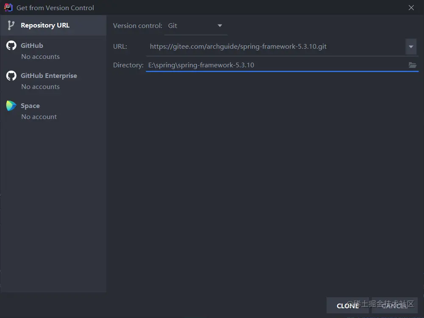Screen dimensions: 424x318
Task: Click 'No account' under Space
Action: 39,117
